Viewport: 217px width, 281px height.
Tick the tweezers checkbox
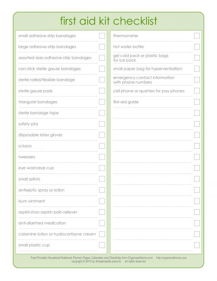pyautogui.click(x=102, y=157)
